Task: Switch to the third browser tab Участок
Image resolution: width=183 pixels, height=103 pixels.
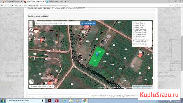Action: [x=56, y=2]
